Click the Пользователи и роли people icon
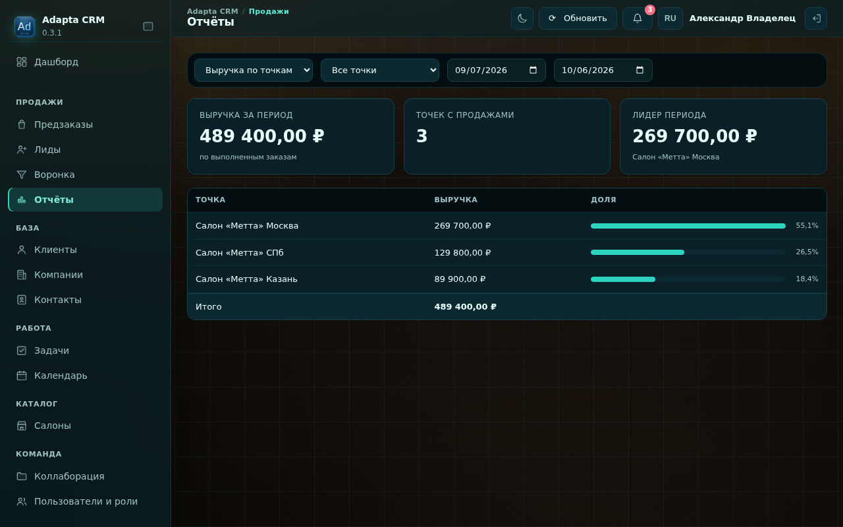This screenshot has height=527, width=843. pos(22,501)
